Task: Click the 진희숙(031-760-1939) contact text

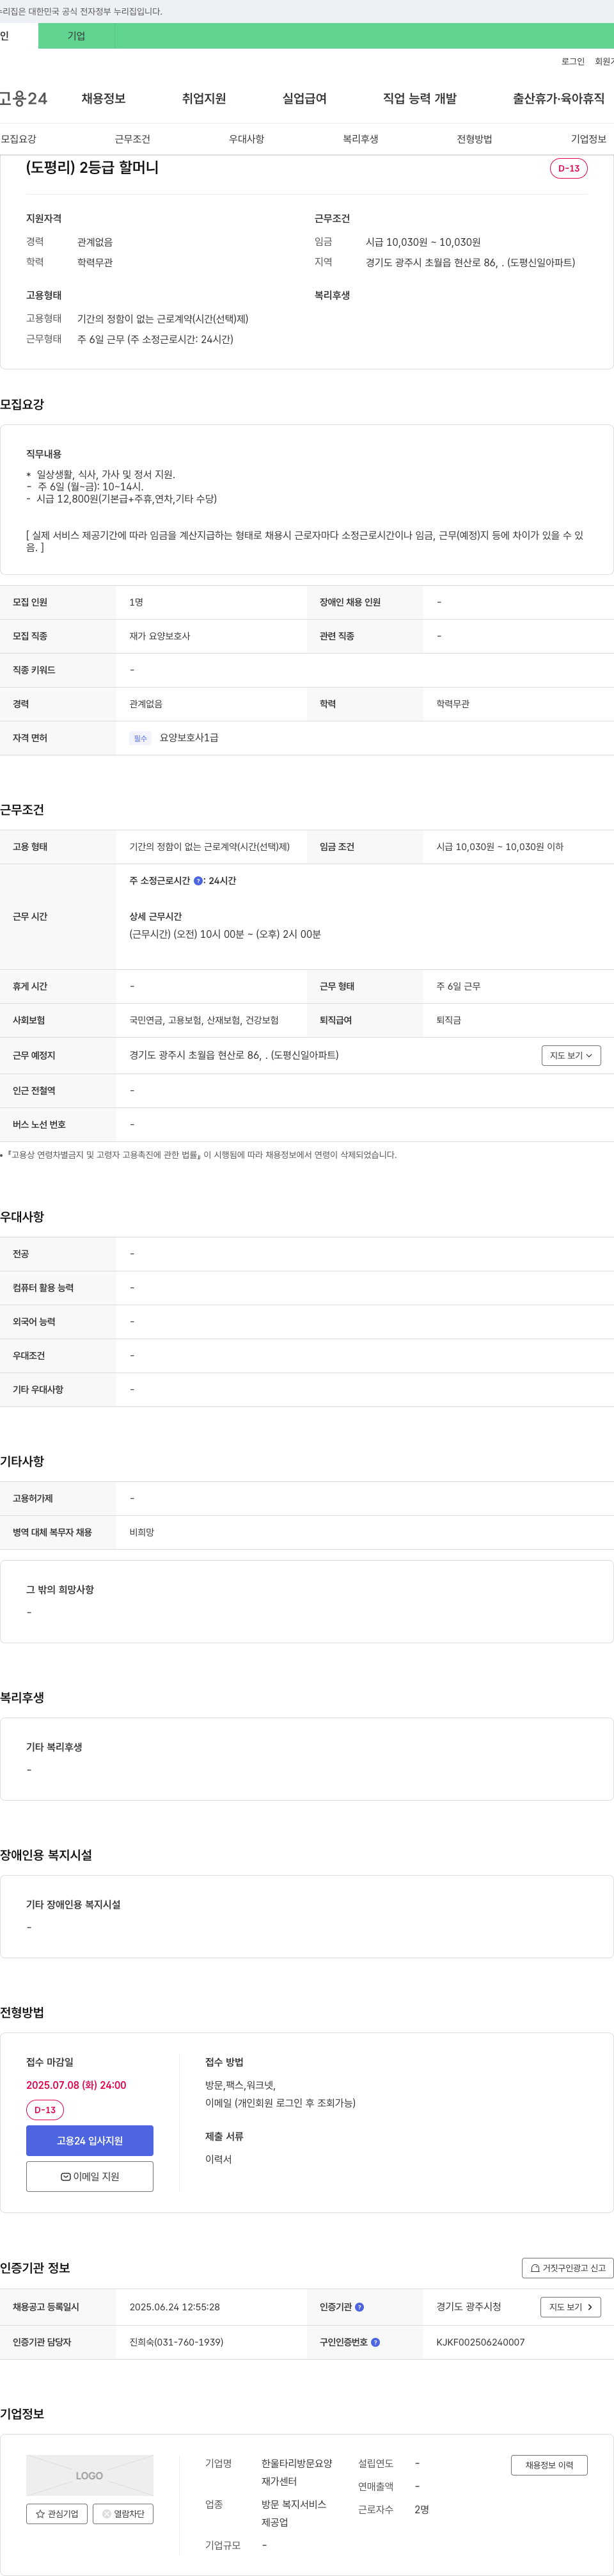Action: 176,2342
